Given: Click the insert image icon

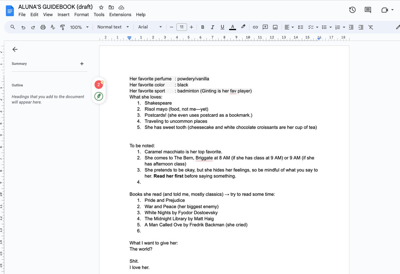Looking at the screenshot, I should [275, 27].
